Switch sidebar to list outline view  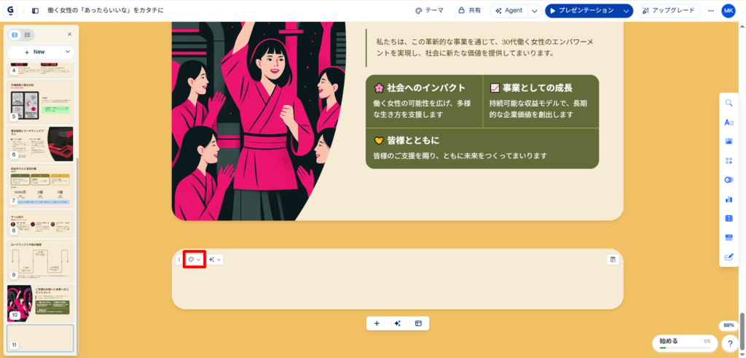click(x=27, y=35)
